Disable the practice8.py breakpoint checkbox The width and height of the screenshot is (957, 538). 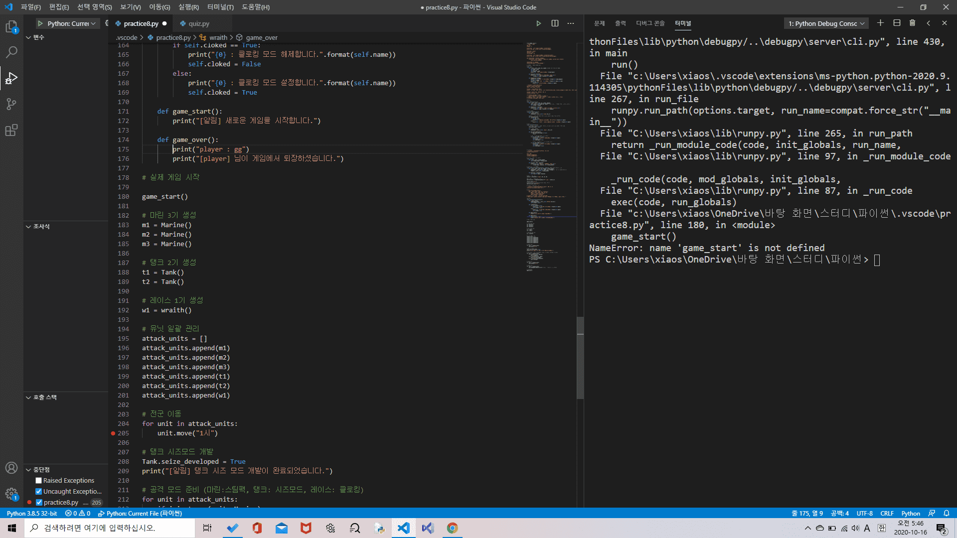coord(39,503)
